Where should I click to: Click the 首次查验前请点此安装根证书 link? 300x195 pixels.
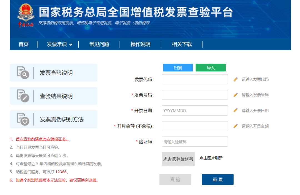42,139
